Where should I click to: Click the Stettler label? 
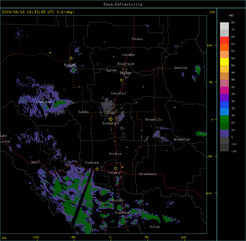coord(181,68)
